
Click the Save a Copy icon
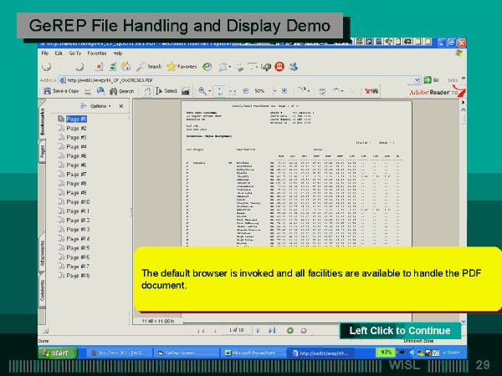48,91
